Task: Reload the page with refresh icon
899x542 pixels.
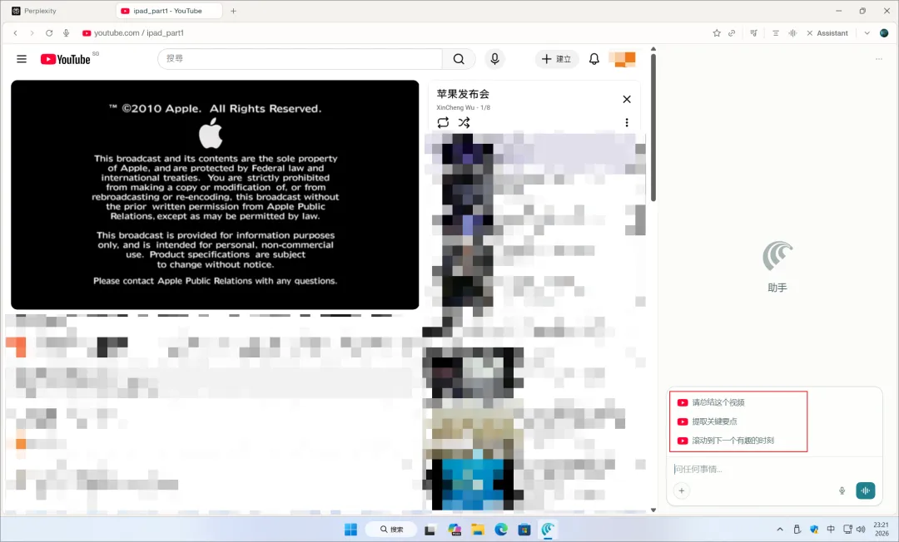Action: click(x=49, y=33)
